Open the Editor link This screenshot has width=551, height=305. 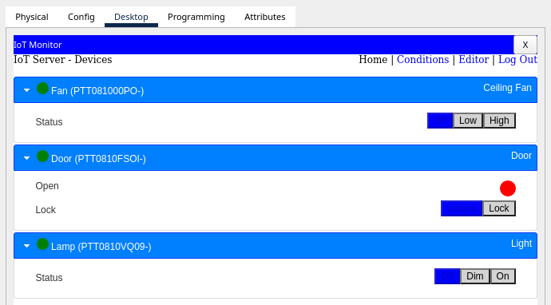tap(474, 60)
